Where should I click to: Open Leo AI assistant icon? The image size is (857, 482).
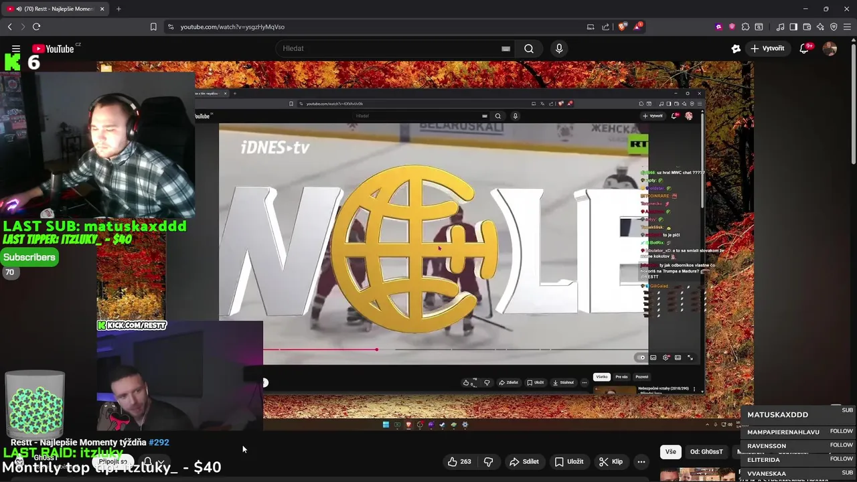[x=820, y=27]
